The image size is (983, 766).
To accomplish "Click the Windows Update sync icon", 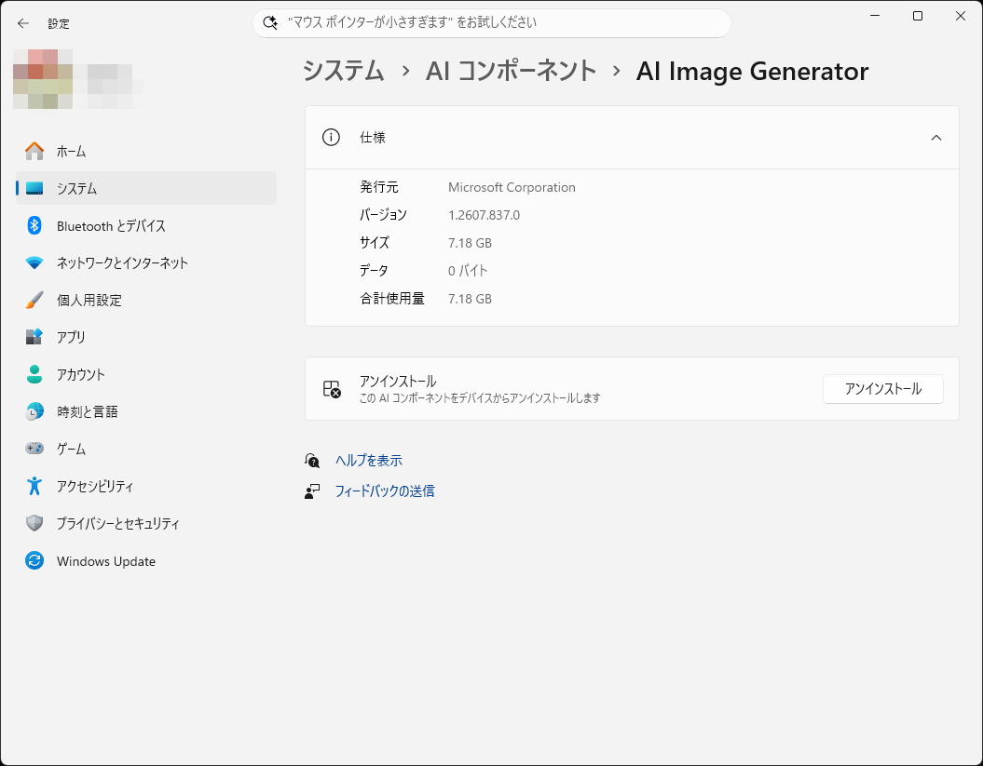I will click(34, 560).
